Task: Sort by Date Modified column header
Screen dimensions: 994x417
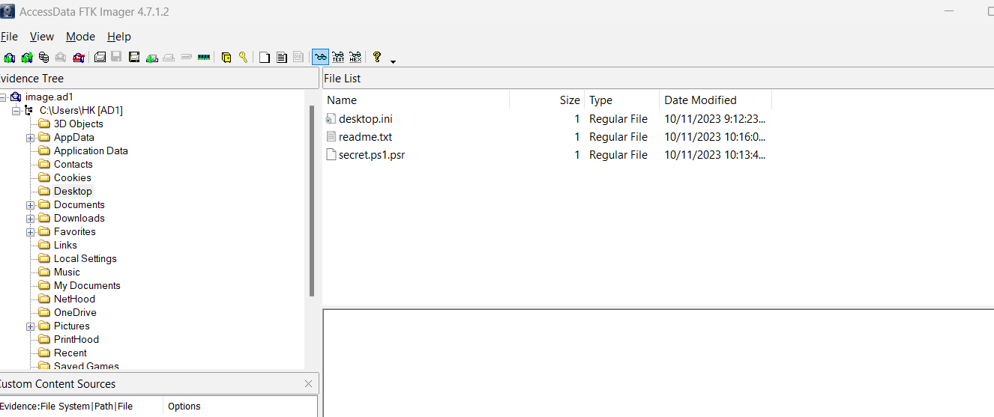Action: [715, 100]
